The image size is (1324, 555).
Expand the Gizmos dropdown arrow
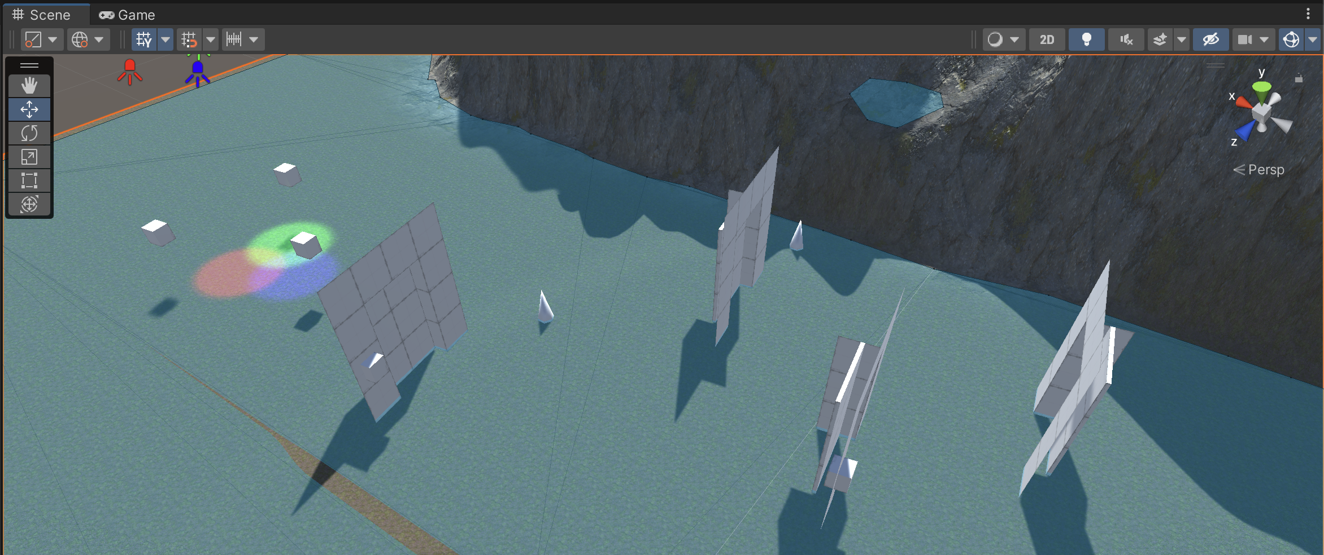coord(1313,39)
